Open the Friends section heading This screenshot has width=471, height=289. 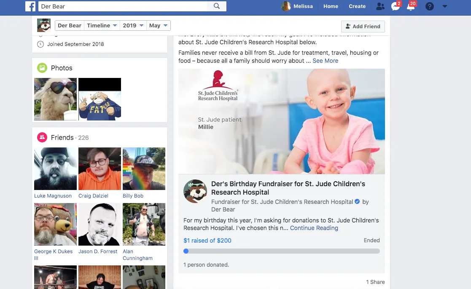[62, 137]
